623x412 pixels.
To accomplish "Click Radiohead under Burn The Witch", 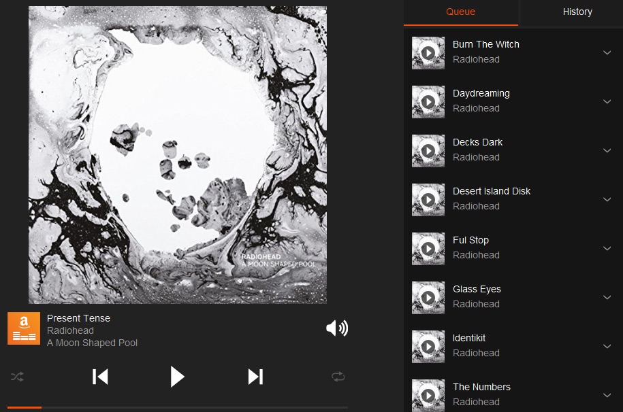I will tap(476, 60).
